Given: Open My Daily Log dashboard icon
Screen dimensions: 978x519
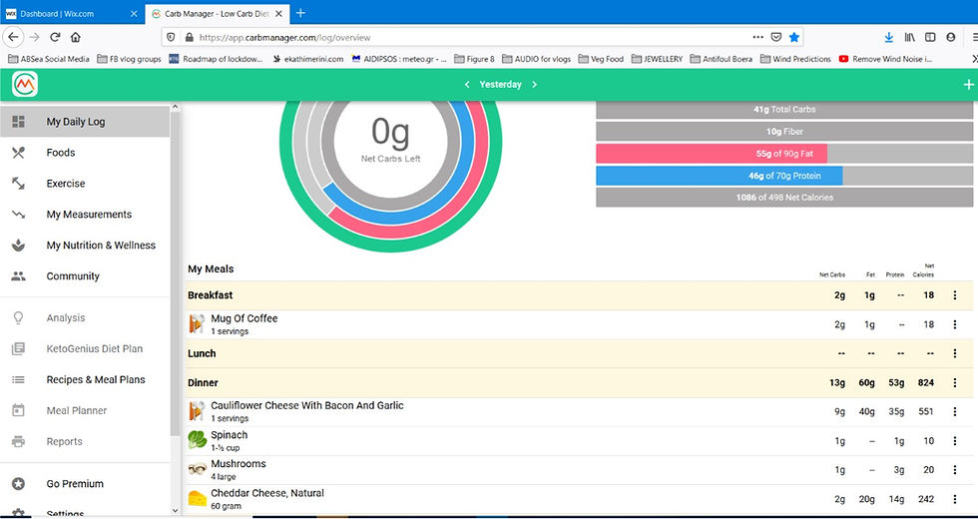Looking at the screenshot, I should (19, 122).
